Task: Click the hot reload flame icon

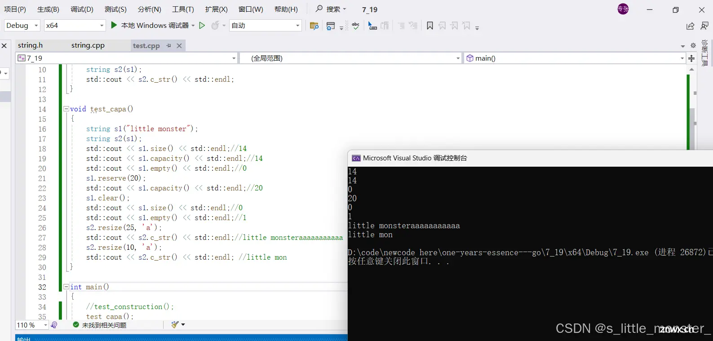Action: coord(215,26)
